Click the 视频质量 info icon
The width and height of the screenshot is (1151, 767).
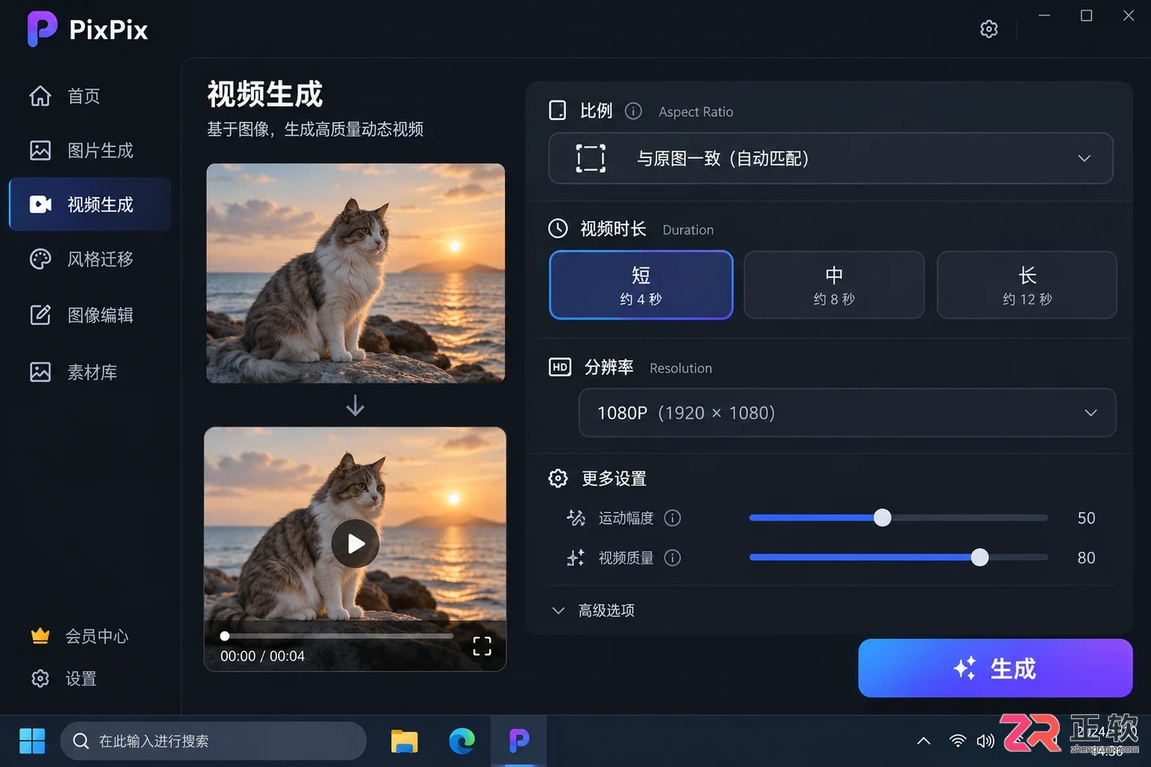pyautogui.click(x=673, y=558)
